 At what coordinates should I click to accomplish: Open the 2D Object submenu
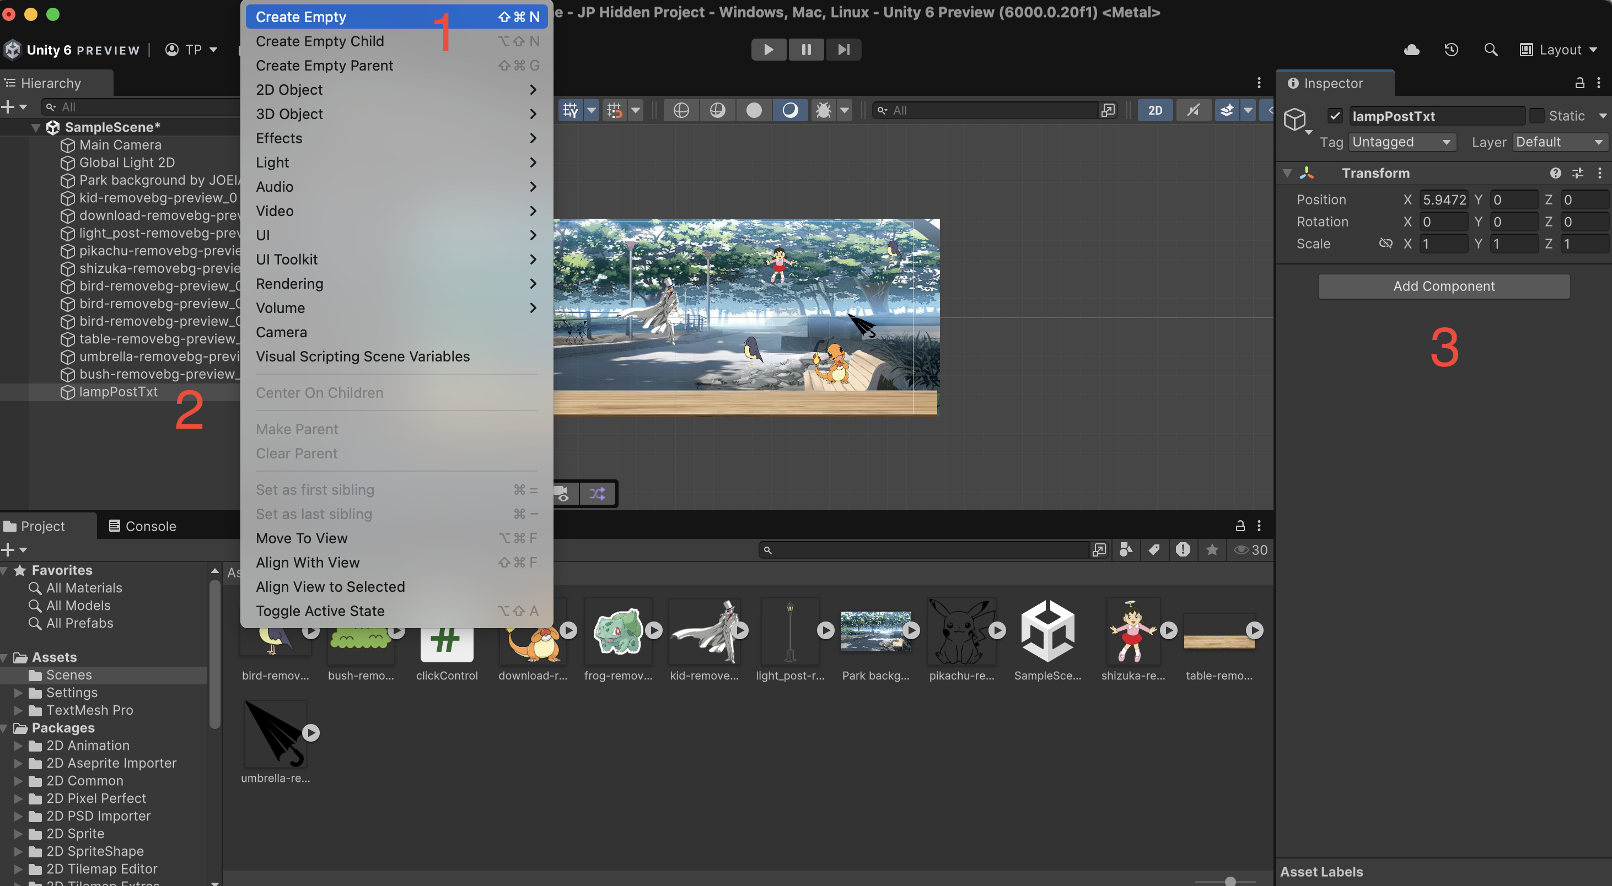396,89
